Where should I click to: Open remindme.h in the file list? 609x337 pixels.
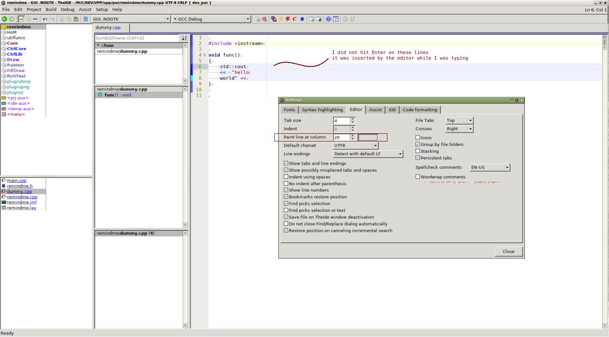(x=20, y=186)
